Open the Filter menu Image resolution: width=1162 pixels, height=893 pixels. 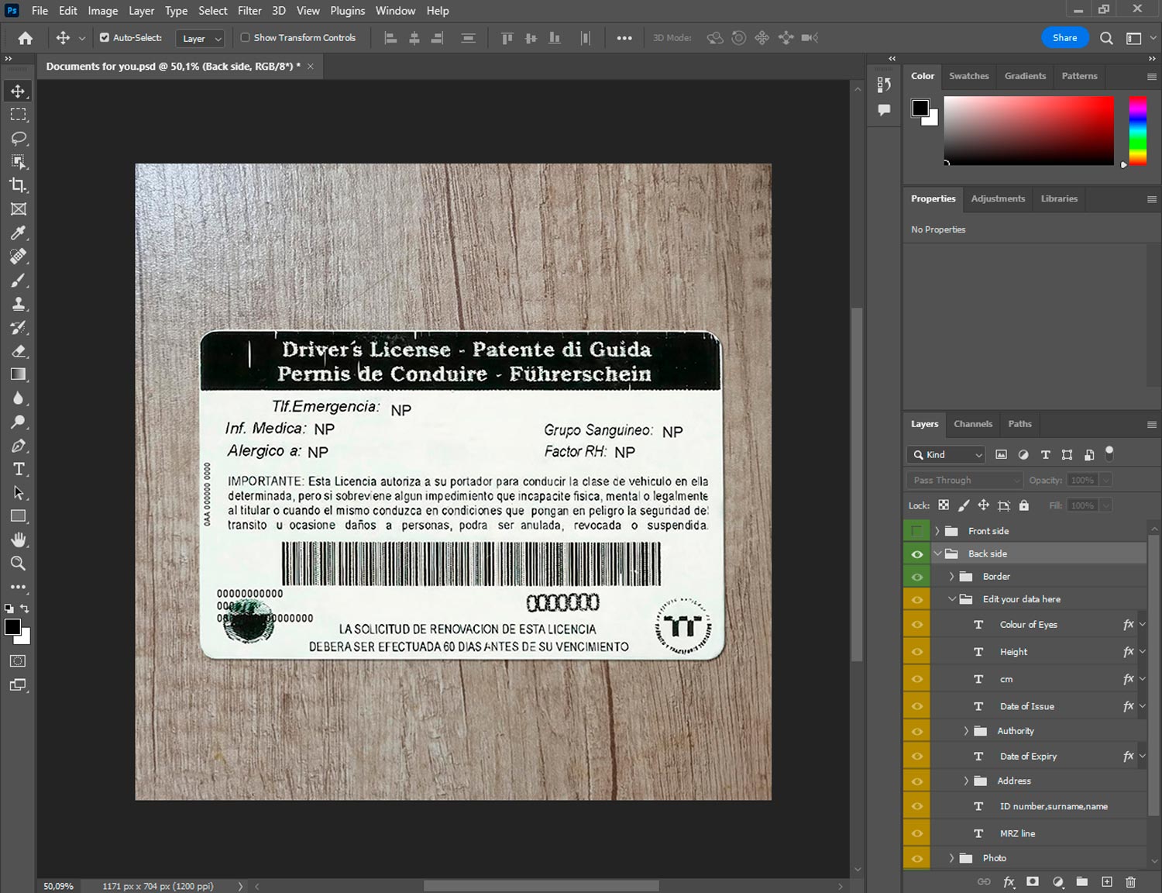point(249,11)
